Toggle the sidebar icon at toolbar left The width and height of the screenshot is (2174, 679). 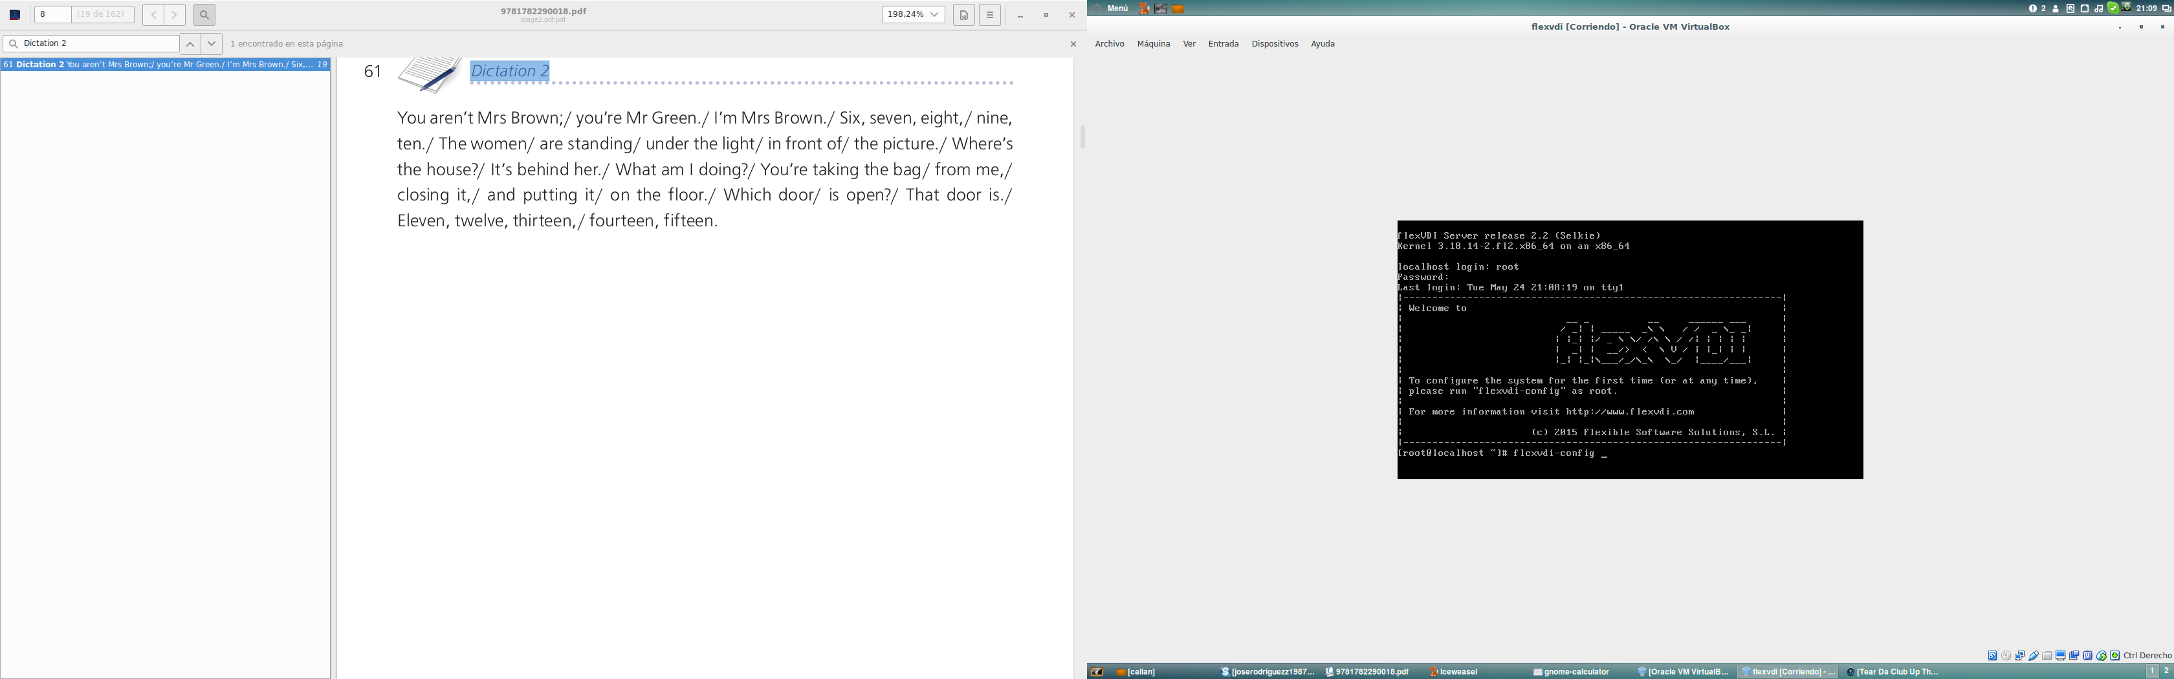[x=15, y=15]
